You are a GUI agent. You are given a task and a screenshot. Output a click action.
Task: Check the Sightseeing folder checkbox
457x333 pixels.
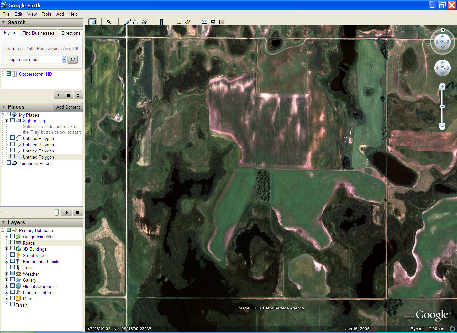13,120
